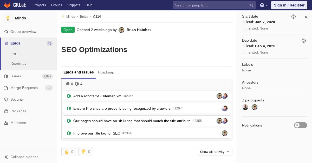The image size is (312, 163).
Task: Open Members in the sidebar
Action: [18, 123]
